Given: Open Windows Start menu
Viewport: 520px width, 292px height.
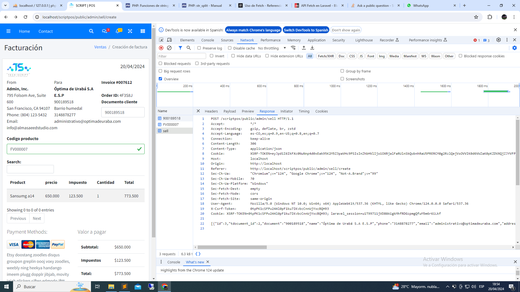Looking at the screenshot, I should tap(6, 287).
